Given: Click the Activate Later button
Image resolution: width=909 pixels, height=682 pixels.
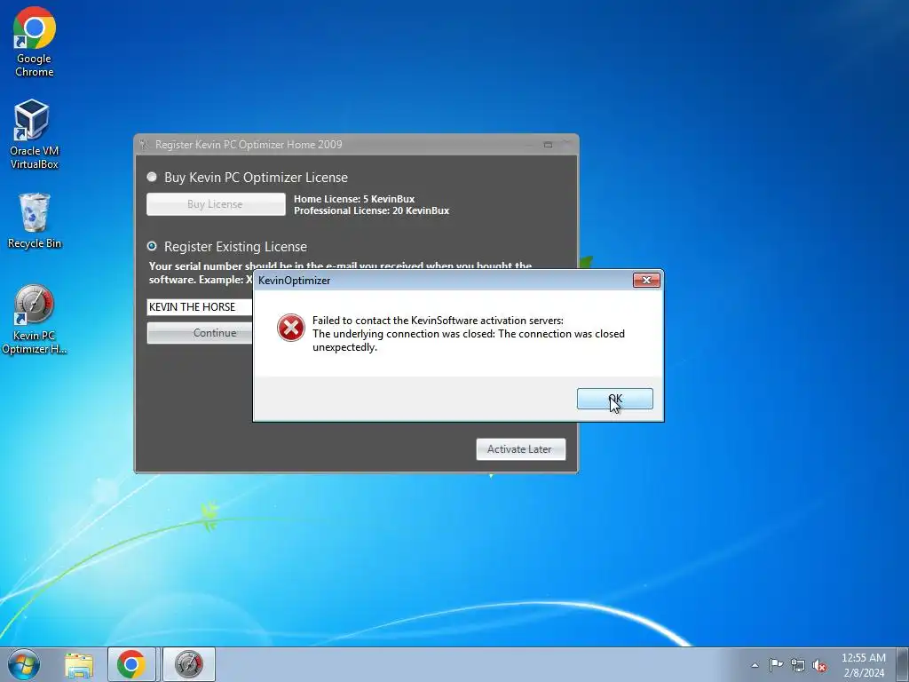Looking at the screenshot, I should 520,448.
